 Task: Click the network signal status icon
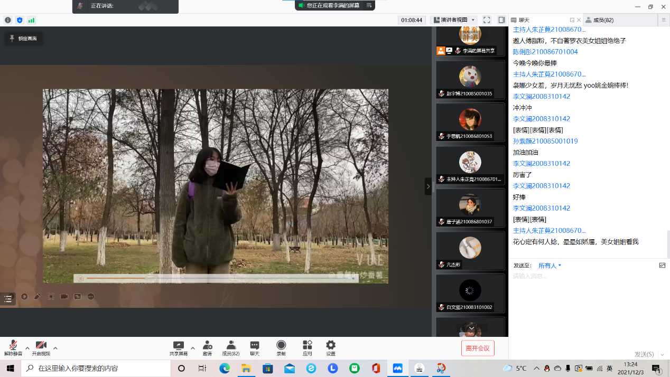[31, 20]
